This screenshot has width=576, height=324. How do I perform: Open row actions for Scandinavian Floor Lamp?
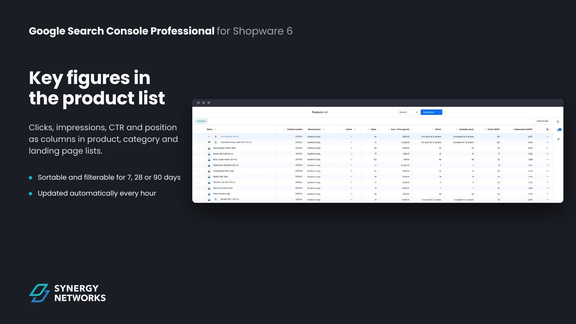coord(547,171)
